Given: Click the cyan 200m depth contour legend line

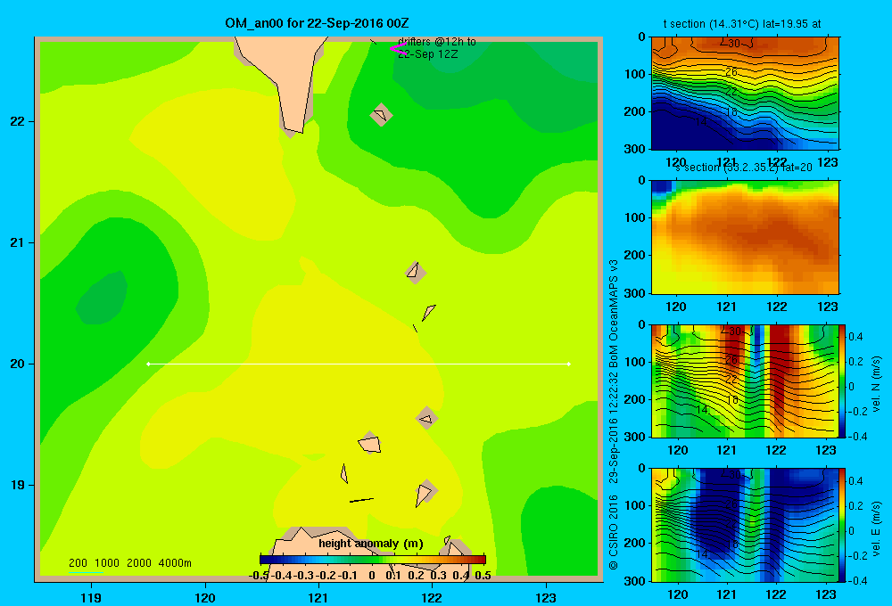Looking at the screenshot, I should tap(86, 572).
